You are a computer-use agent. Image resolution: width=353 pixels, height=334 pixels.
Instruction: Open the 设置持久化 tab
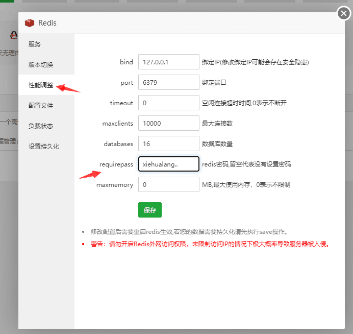point(44,147)
